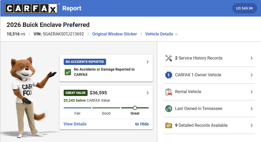The height and width of the screenshot is (142, 261).
Task: Open Last Owned in Tennessee chevron
Action: 252,109
